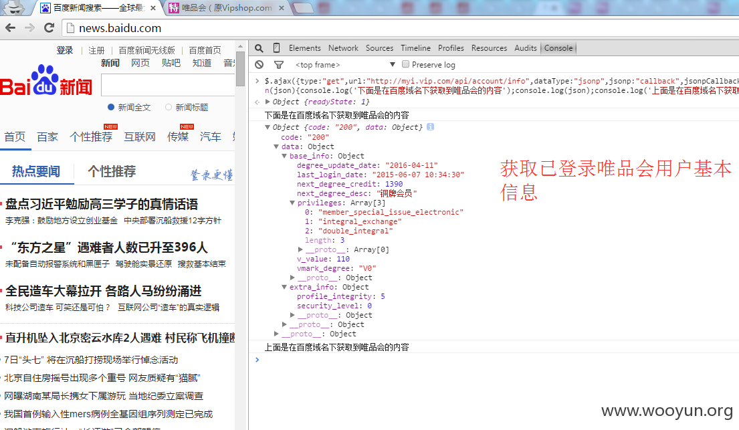Image resolution: width=739 pixels, height=430 pixels.
Task: Reload the page with refresh icon
Action: (49, 28)
